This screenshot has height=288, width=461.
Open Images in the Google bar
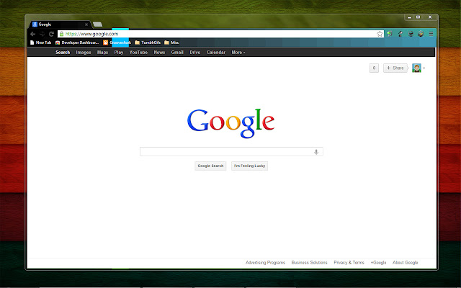click(84, 53)
